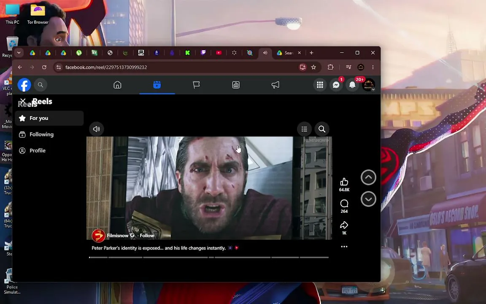This screenshot has height=304, width=486.
Task: Click the install app icon in address bar
Action: 302,67
